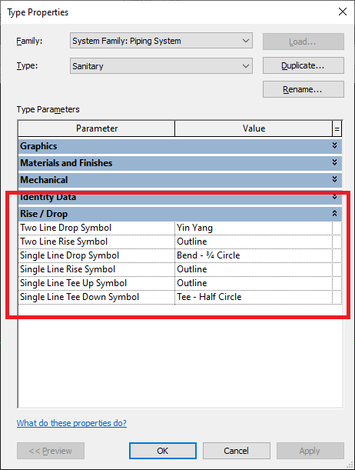
Task: Click the Parameter column header
Action: tap(96, 128)
